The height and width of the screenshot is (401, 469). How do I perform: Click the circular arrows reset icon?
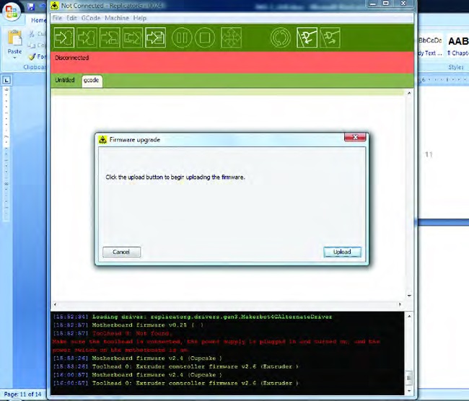point(281,36)
